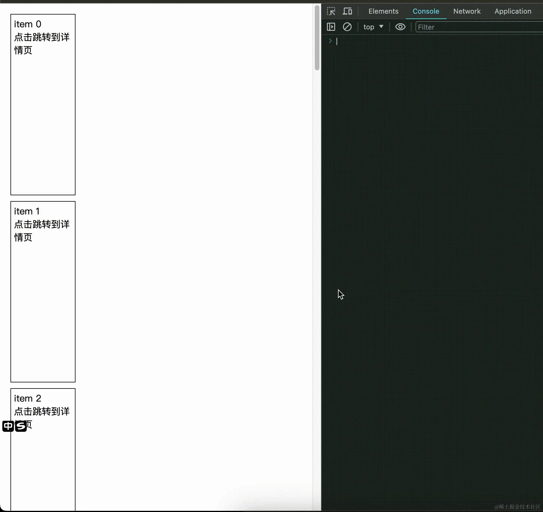Activate element inspection mode
Image resolution: width=543 pixels, height=512 pixels.
point(330,11)
